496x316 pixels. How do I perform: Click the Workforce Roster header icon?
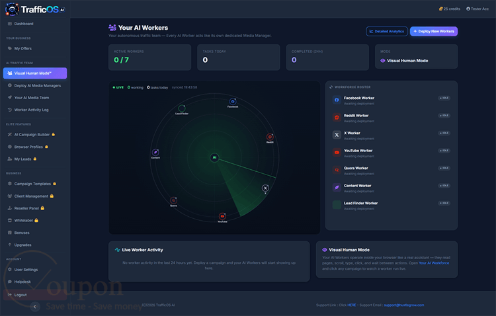(x=331, y=87)
